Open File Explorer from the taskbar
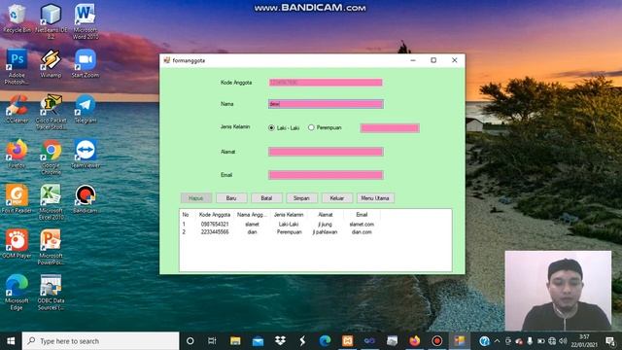The width and height of the screenshot is (622, 350). (235, 341)
